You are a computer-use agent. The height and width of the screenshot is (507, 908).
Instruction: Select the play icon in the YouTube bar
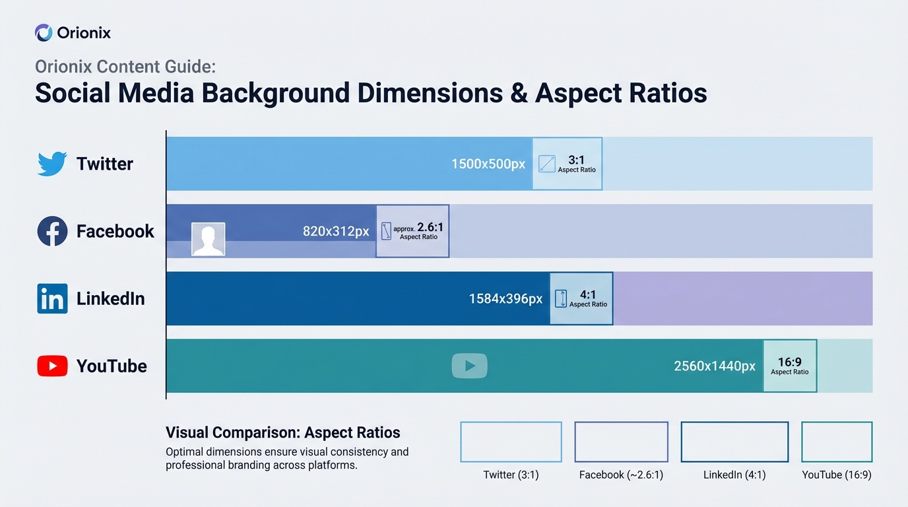point(469,366)
